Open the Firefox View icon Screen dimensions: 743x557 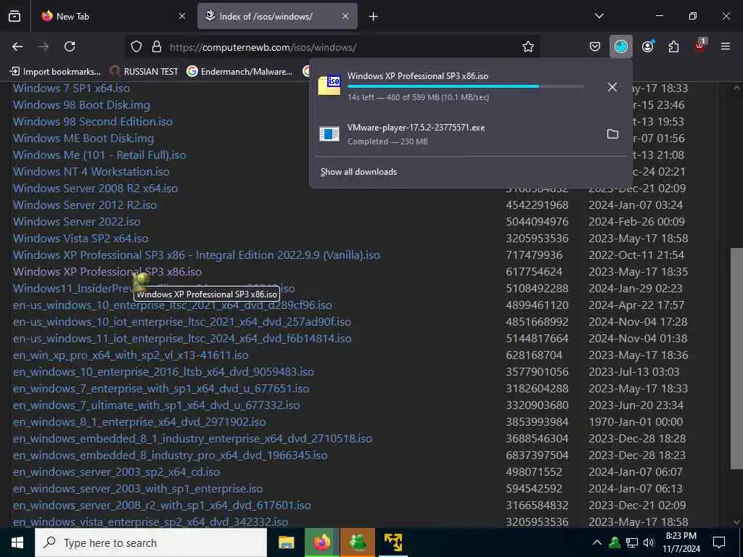15,17
